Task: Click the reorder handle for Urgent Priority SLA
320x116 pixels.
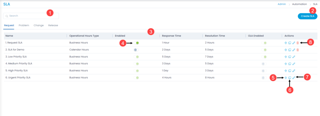Action: [x=286, y=78]
